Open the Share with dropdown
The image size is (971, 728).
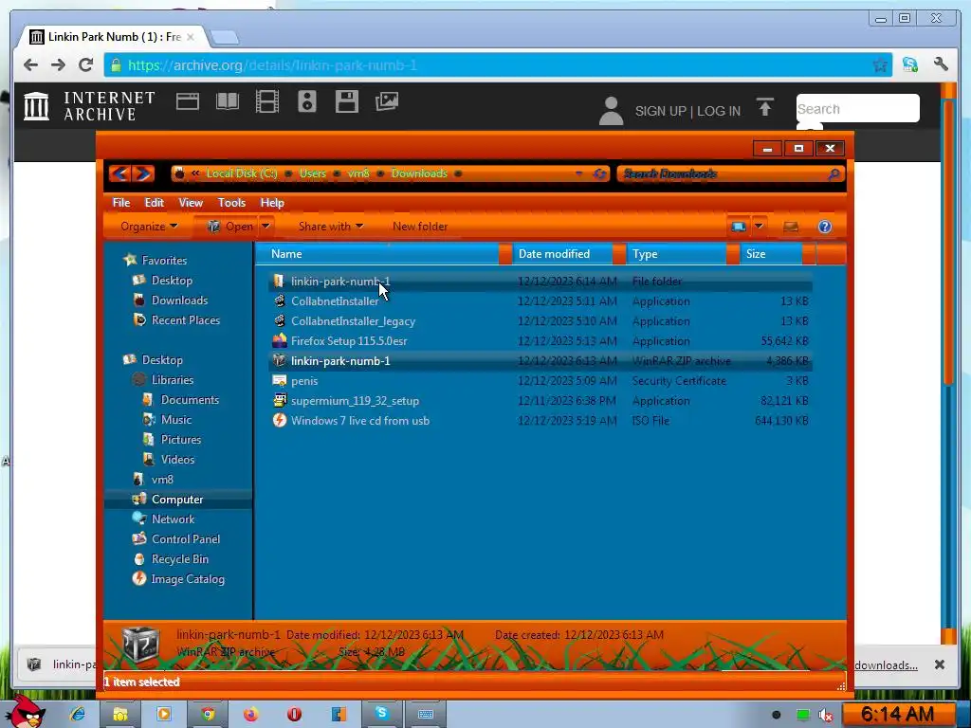[331, 227]
